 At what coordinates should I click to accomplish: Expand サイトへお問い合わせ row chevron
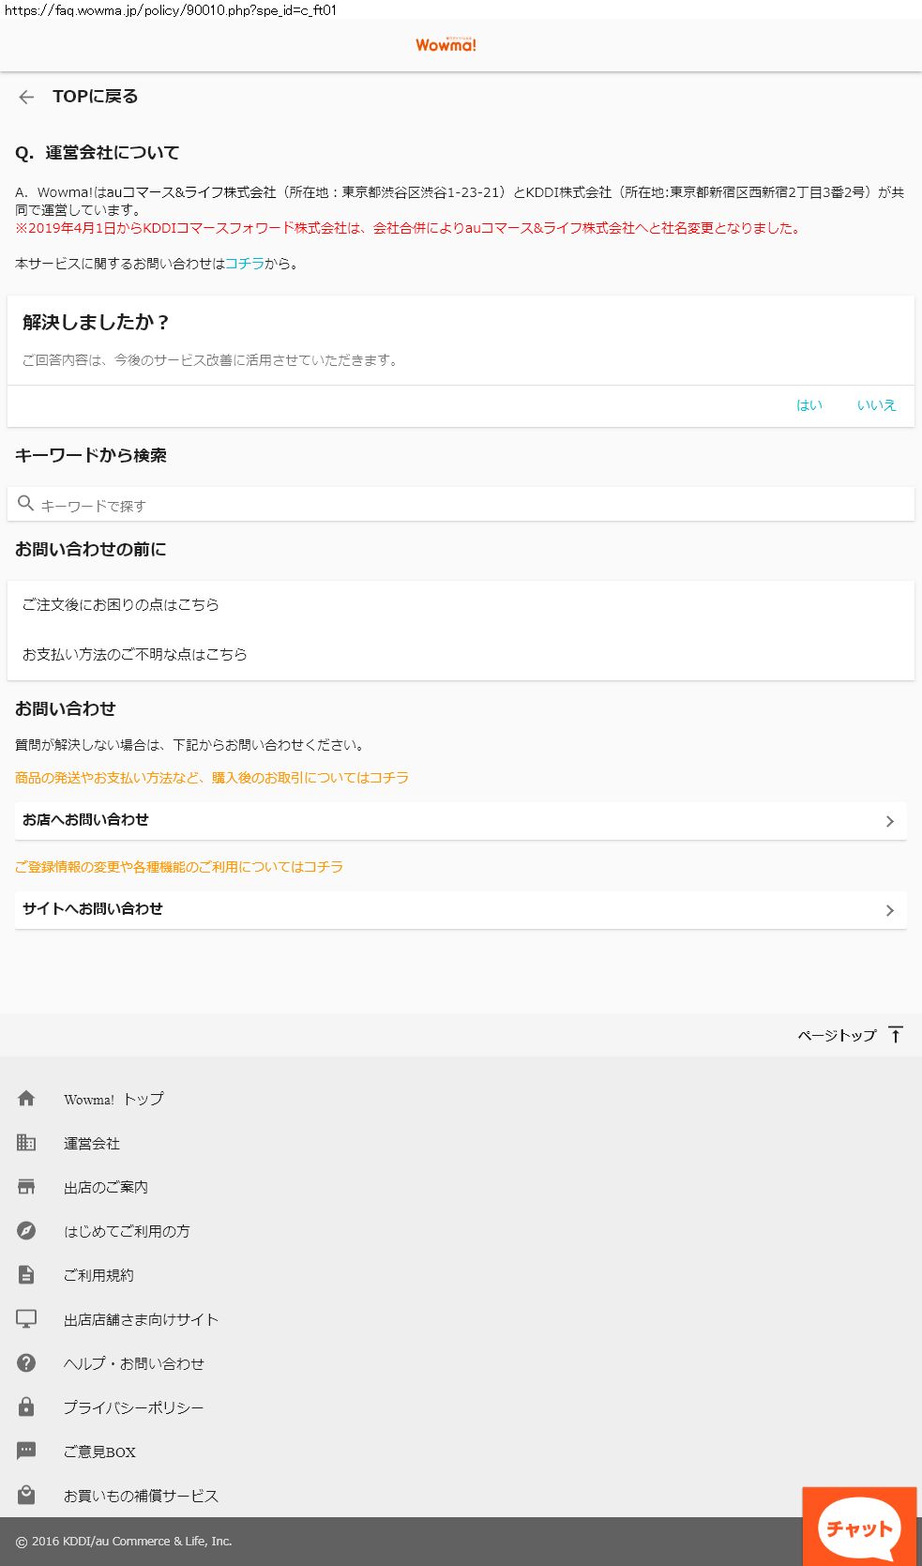pos(889,910)
